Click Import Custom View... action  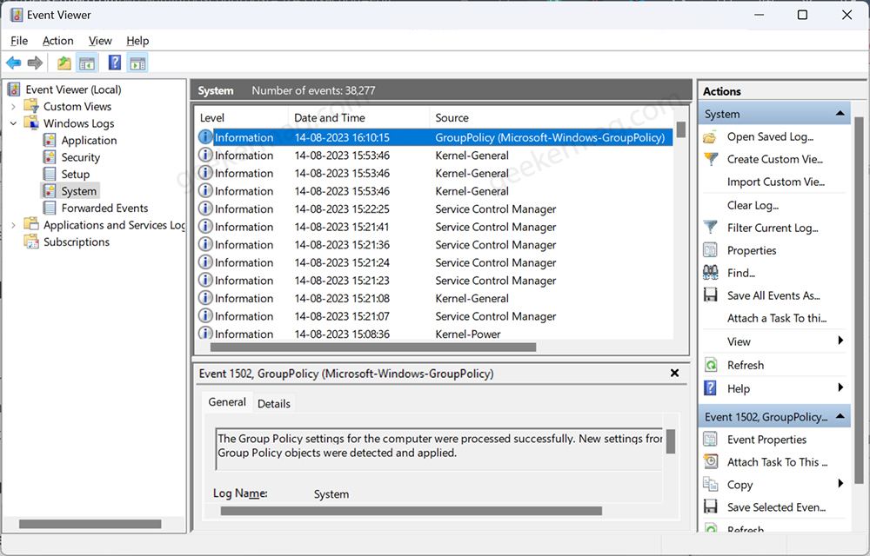776,182
